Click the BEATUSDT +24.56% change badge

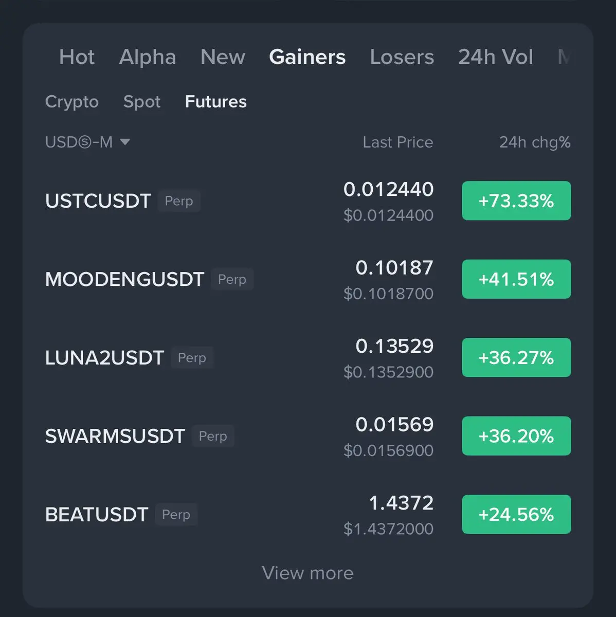(x=516, y=514)
